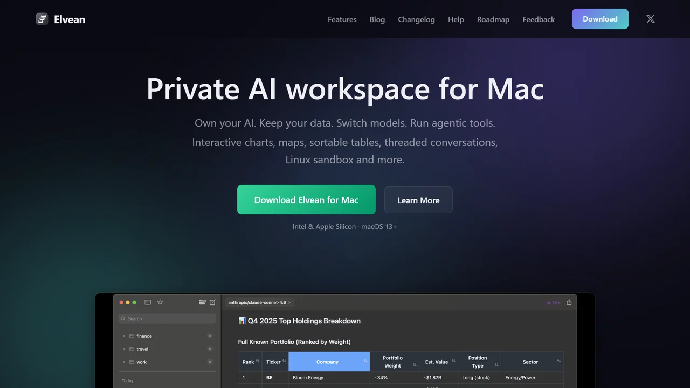Click the Search field in preview sidebar
Viewport: 690px width, 388px height.
(x=167, y=318)
